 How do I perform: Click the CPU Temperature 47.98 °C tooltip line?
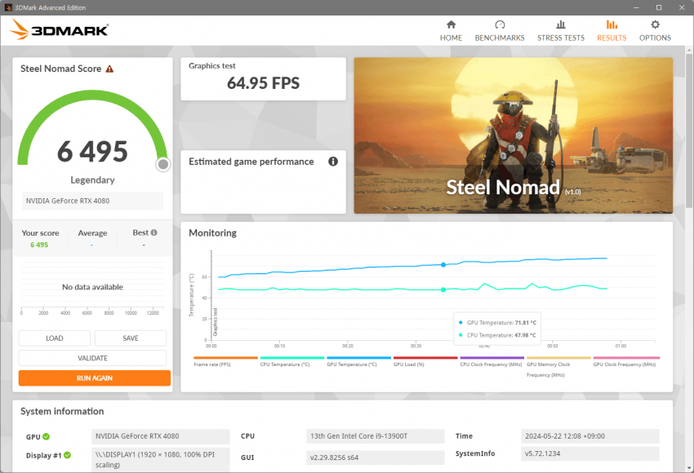coord(497,335)
